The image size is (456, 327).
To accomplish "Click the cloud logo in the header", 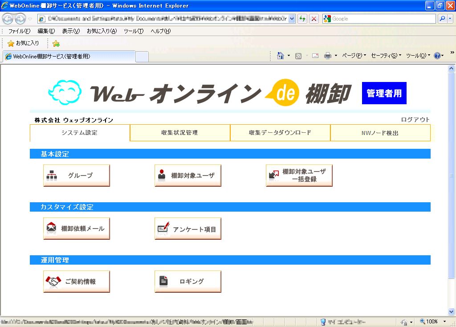I will pyautogui.click(x=65, y=91).
